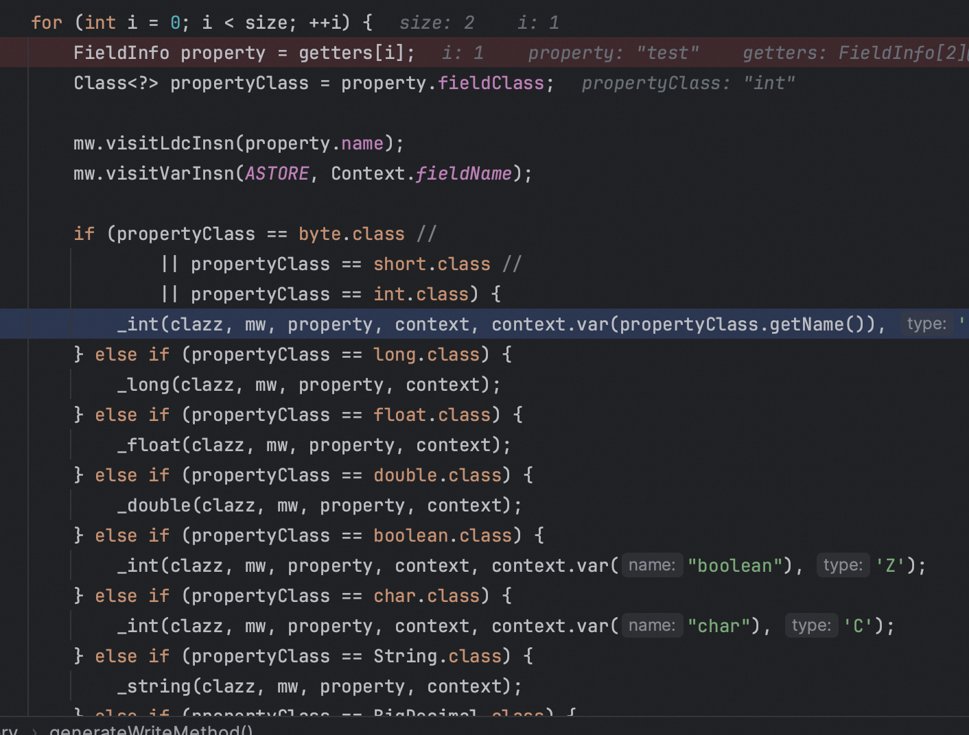Screen dimensions: 969x735
Task: Click '++i' in the for loop
Action: click(325, 23)
